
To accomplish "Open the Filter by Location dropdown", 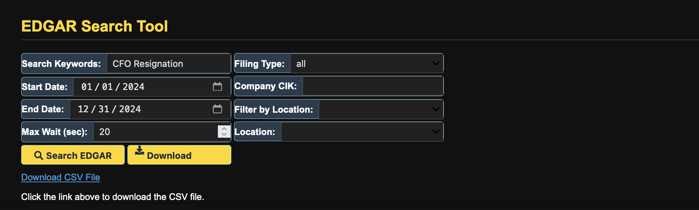I will point(436,109).
